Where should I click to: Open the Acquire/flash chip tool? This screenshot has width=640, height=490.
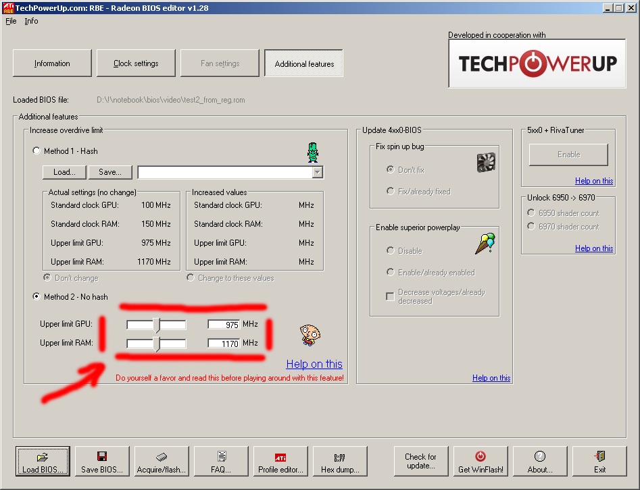162,462
